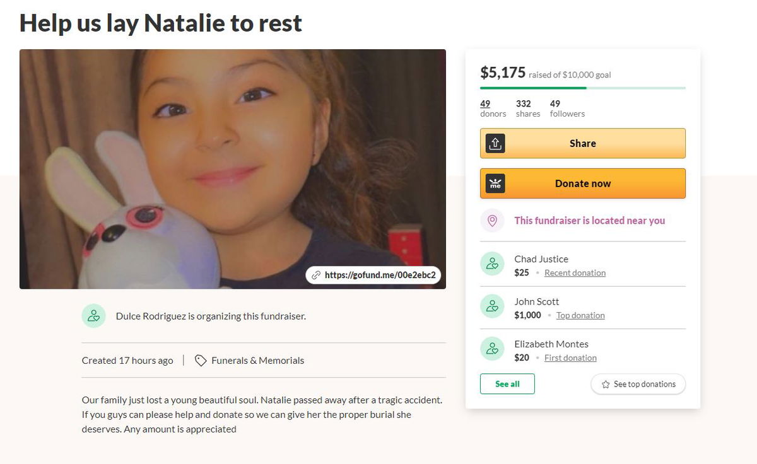Click the location pin icon
This screenshot has width=757, height=464.
click(493, 221)
